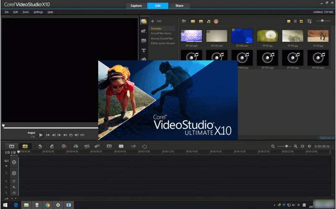Select the SP-V02.mp4 video thumbnail
This screenshot has width=336, height=209.
(191, 36)
